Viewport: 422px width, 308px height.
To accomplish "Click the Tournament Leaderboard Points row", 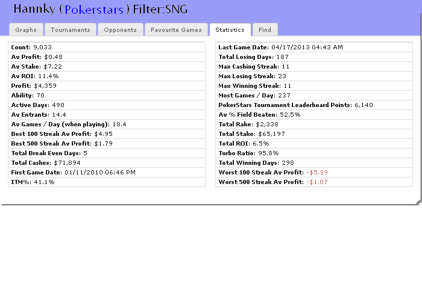I will click(x=314, y=105).
